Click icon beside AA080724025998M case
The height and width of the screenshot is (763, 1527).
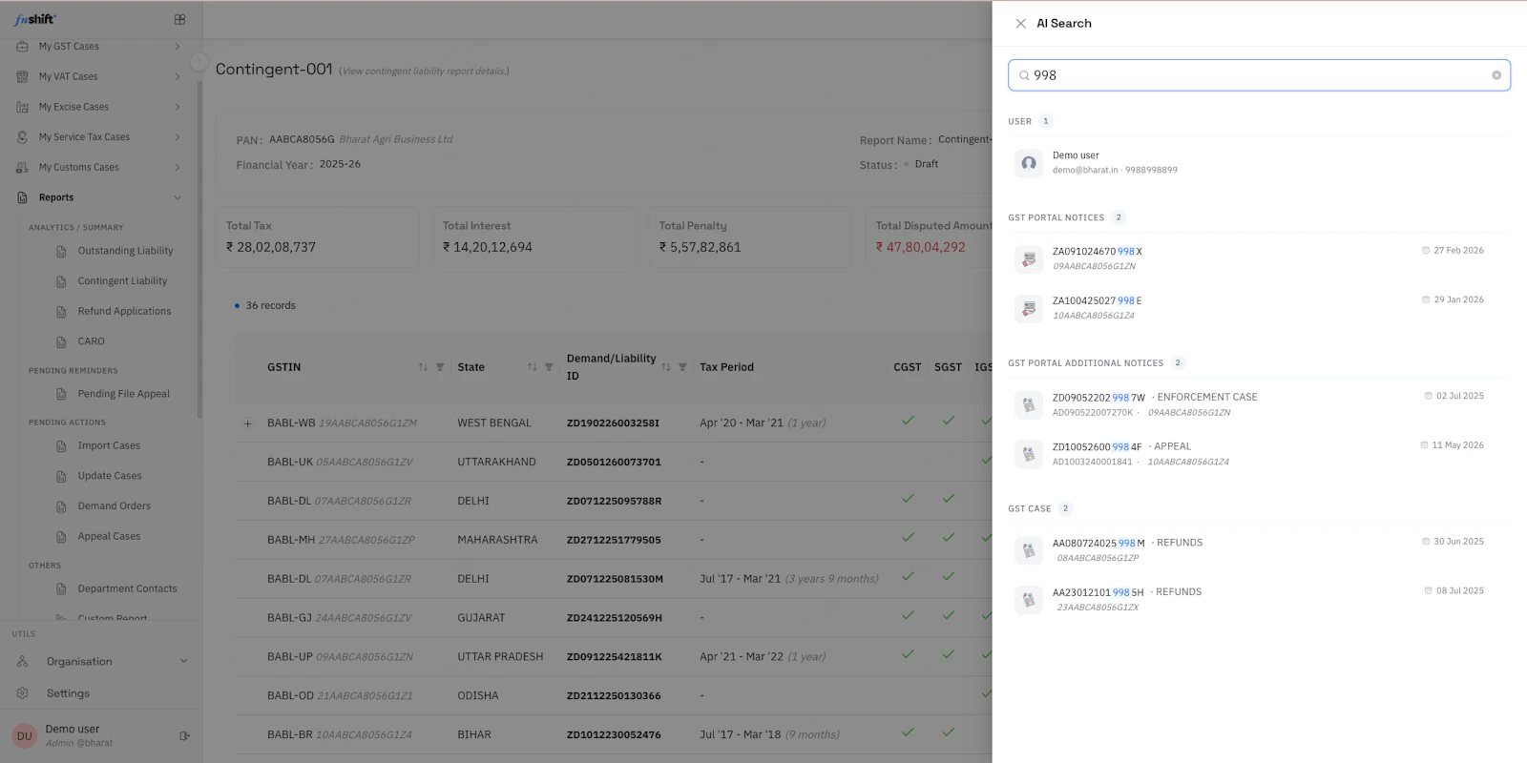click(x=1028, y=550)
